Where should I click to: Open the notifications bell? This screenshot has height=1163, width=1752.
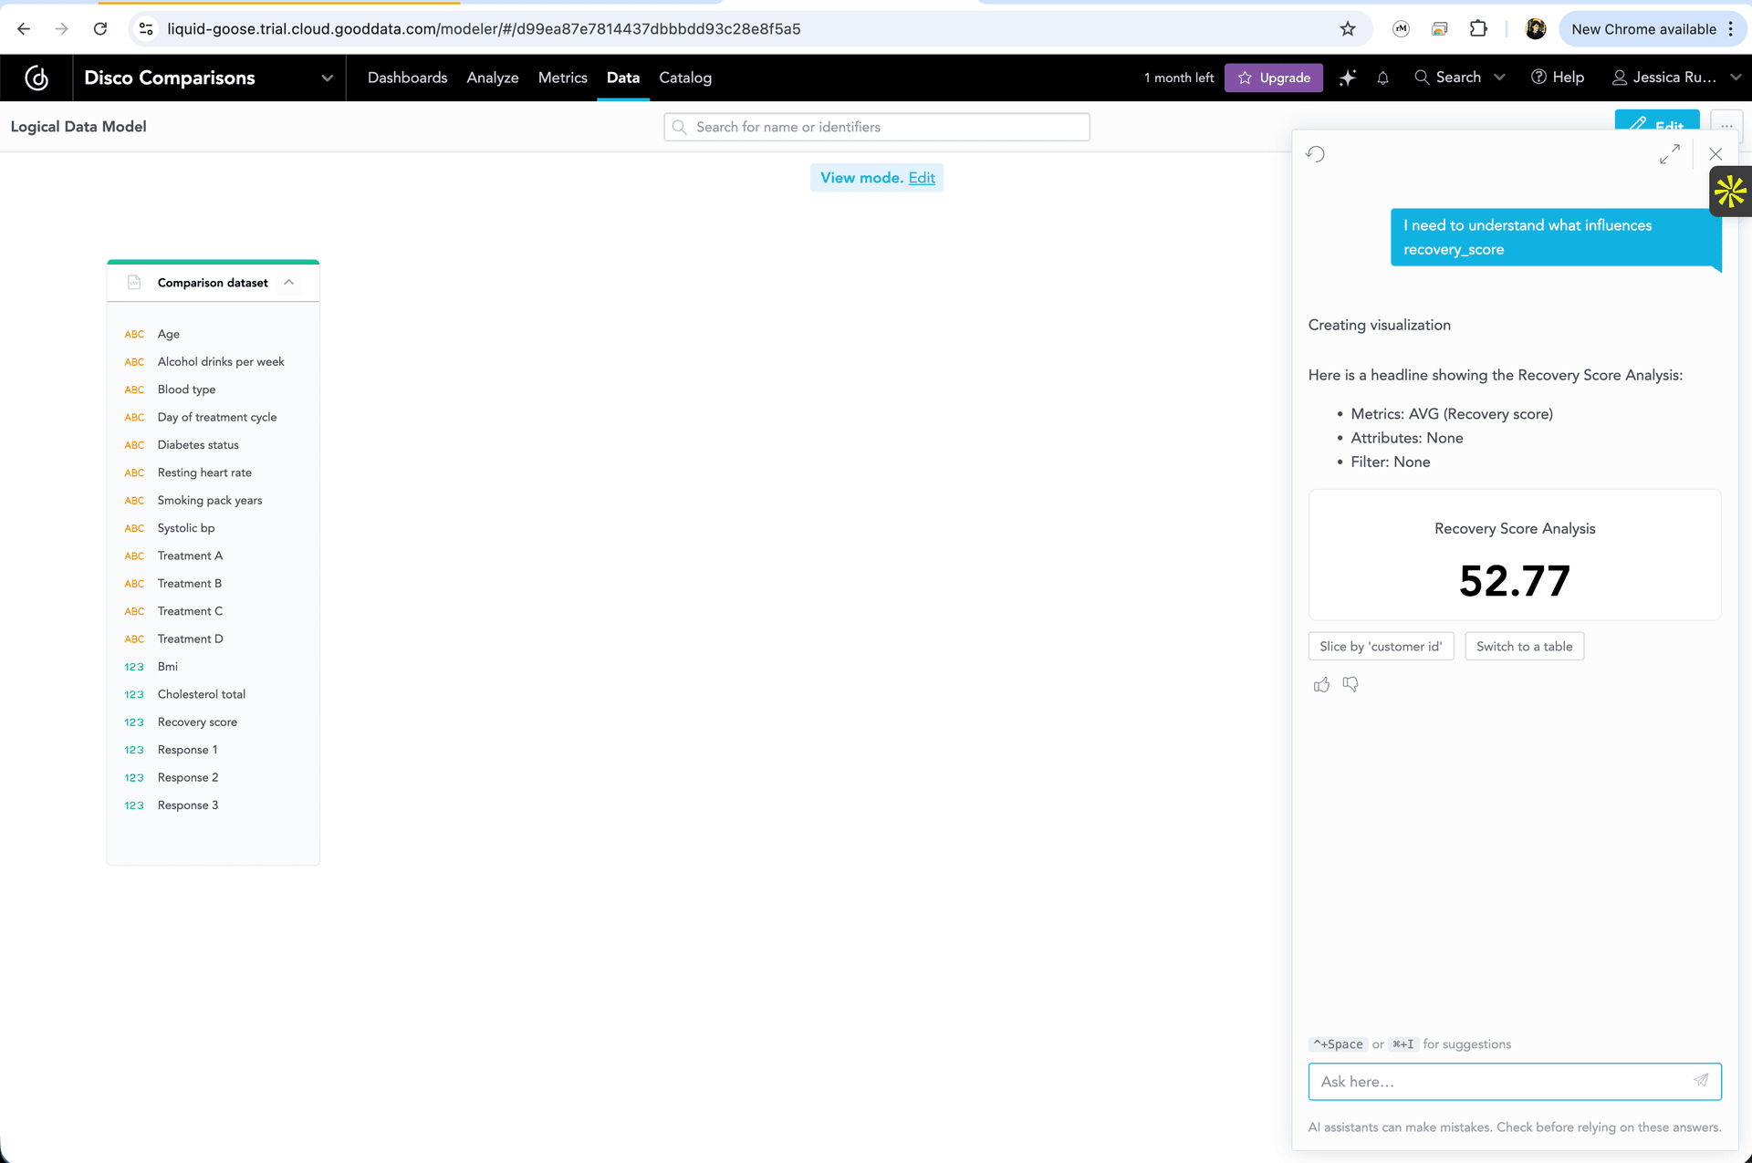point(1382,78)
